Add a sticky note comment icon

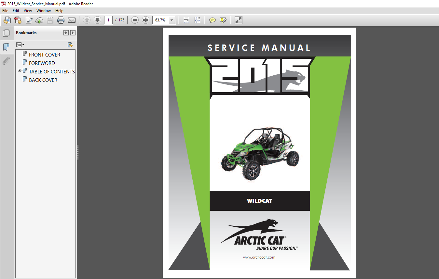click(x=212, y=20)
